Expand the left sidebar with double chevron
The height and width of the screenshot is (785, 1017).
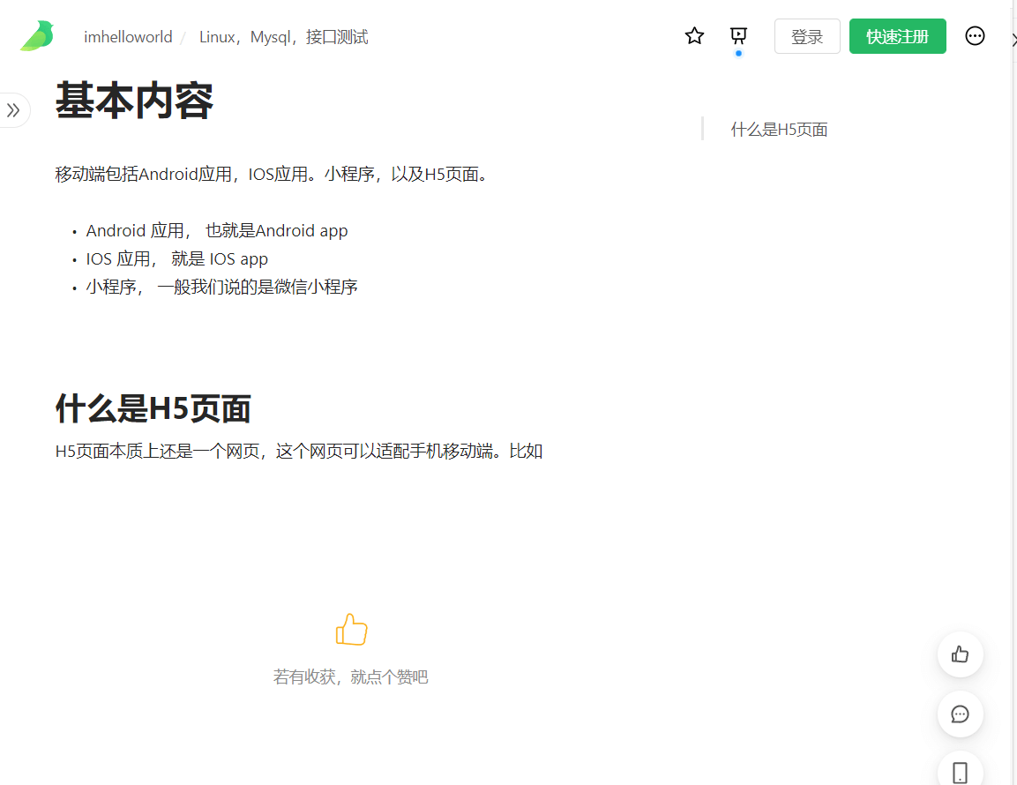pyautogui.click(x=13, y=109)
